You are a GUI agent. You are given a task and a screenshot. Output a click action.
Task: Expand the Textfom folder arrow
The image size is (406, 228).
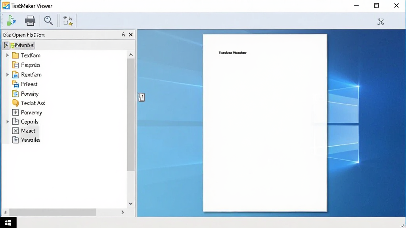pyautogui.click(x=8, y=55)
